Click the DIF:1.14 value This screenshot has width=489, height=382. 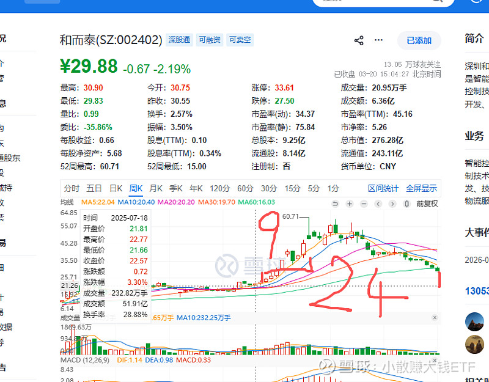tap(130, 360)
